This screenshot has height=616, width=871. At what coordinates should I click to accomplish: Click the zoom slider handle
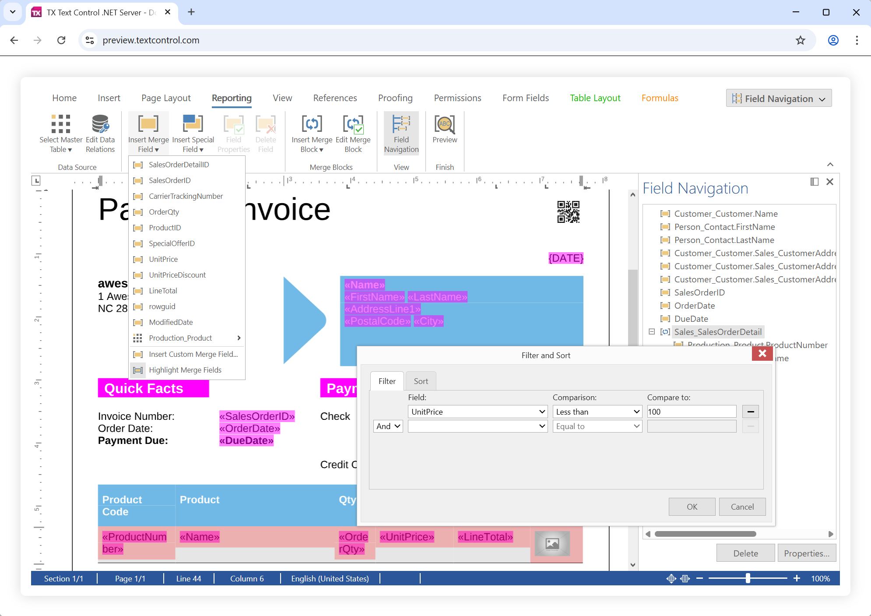(748, 578)
